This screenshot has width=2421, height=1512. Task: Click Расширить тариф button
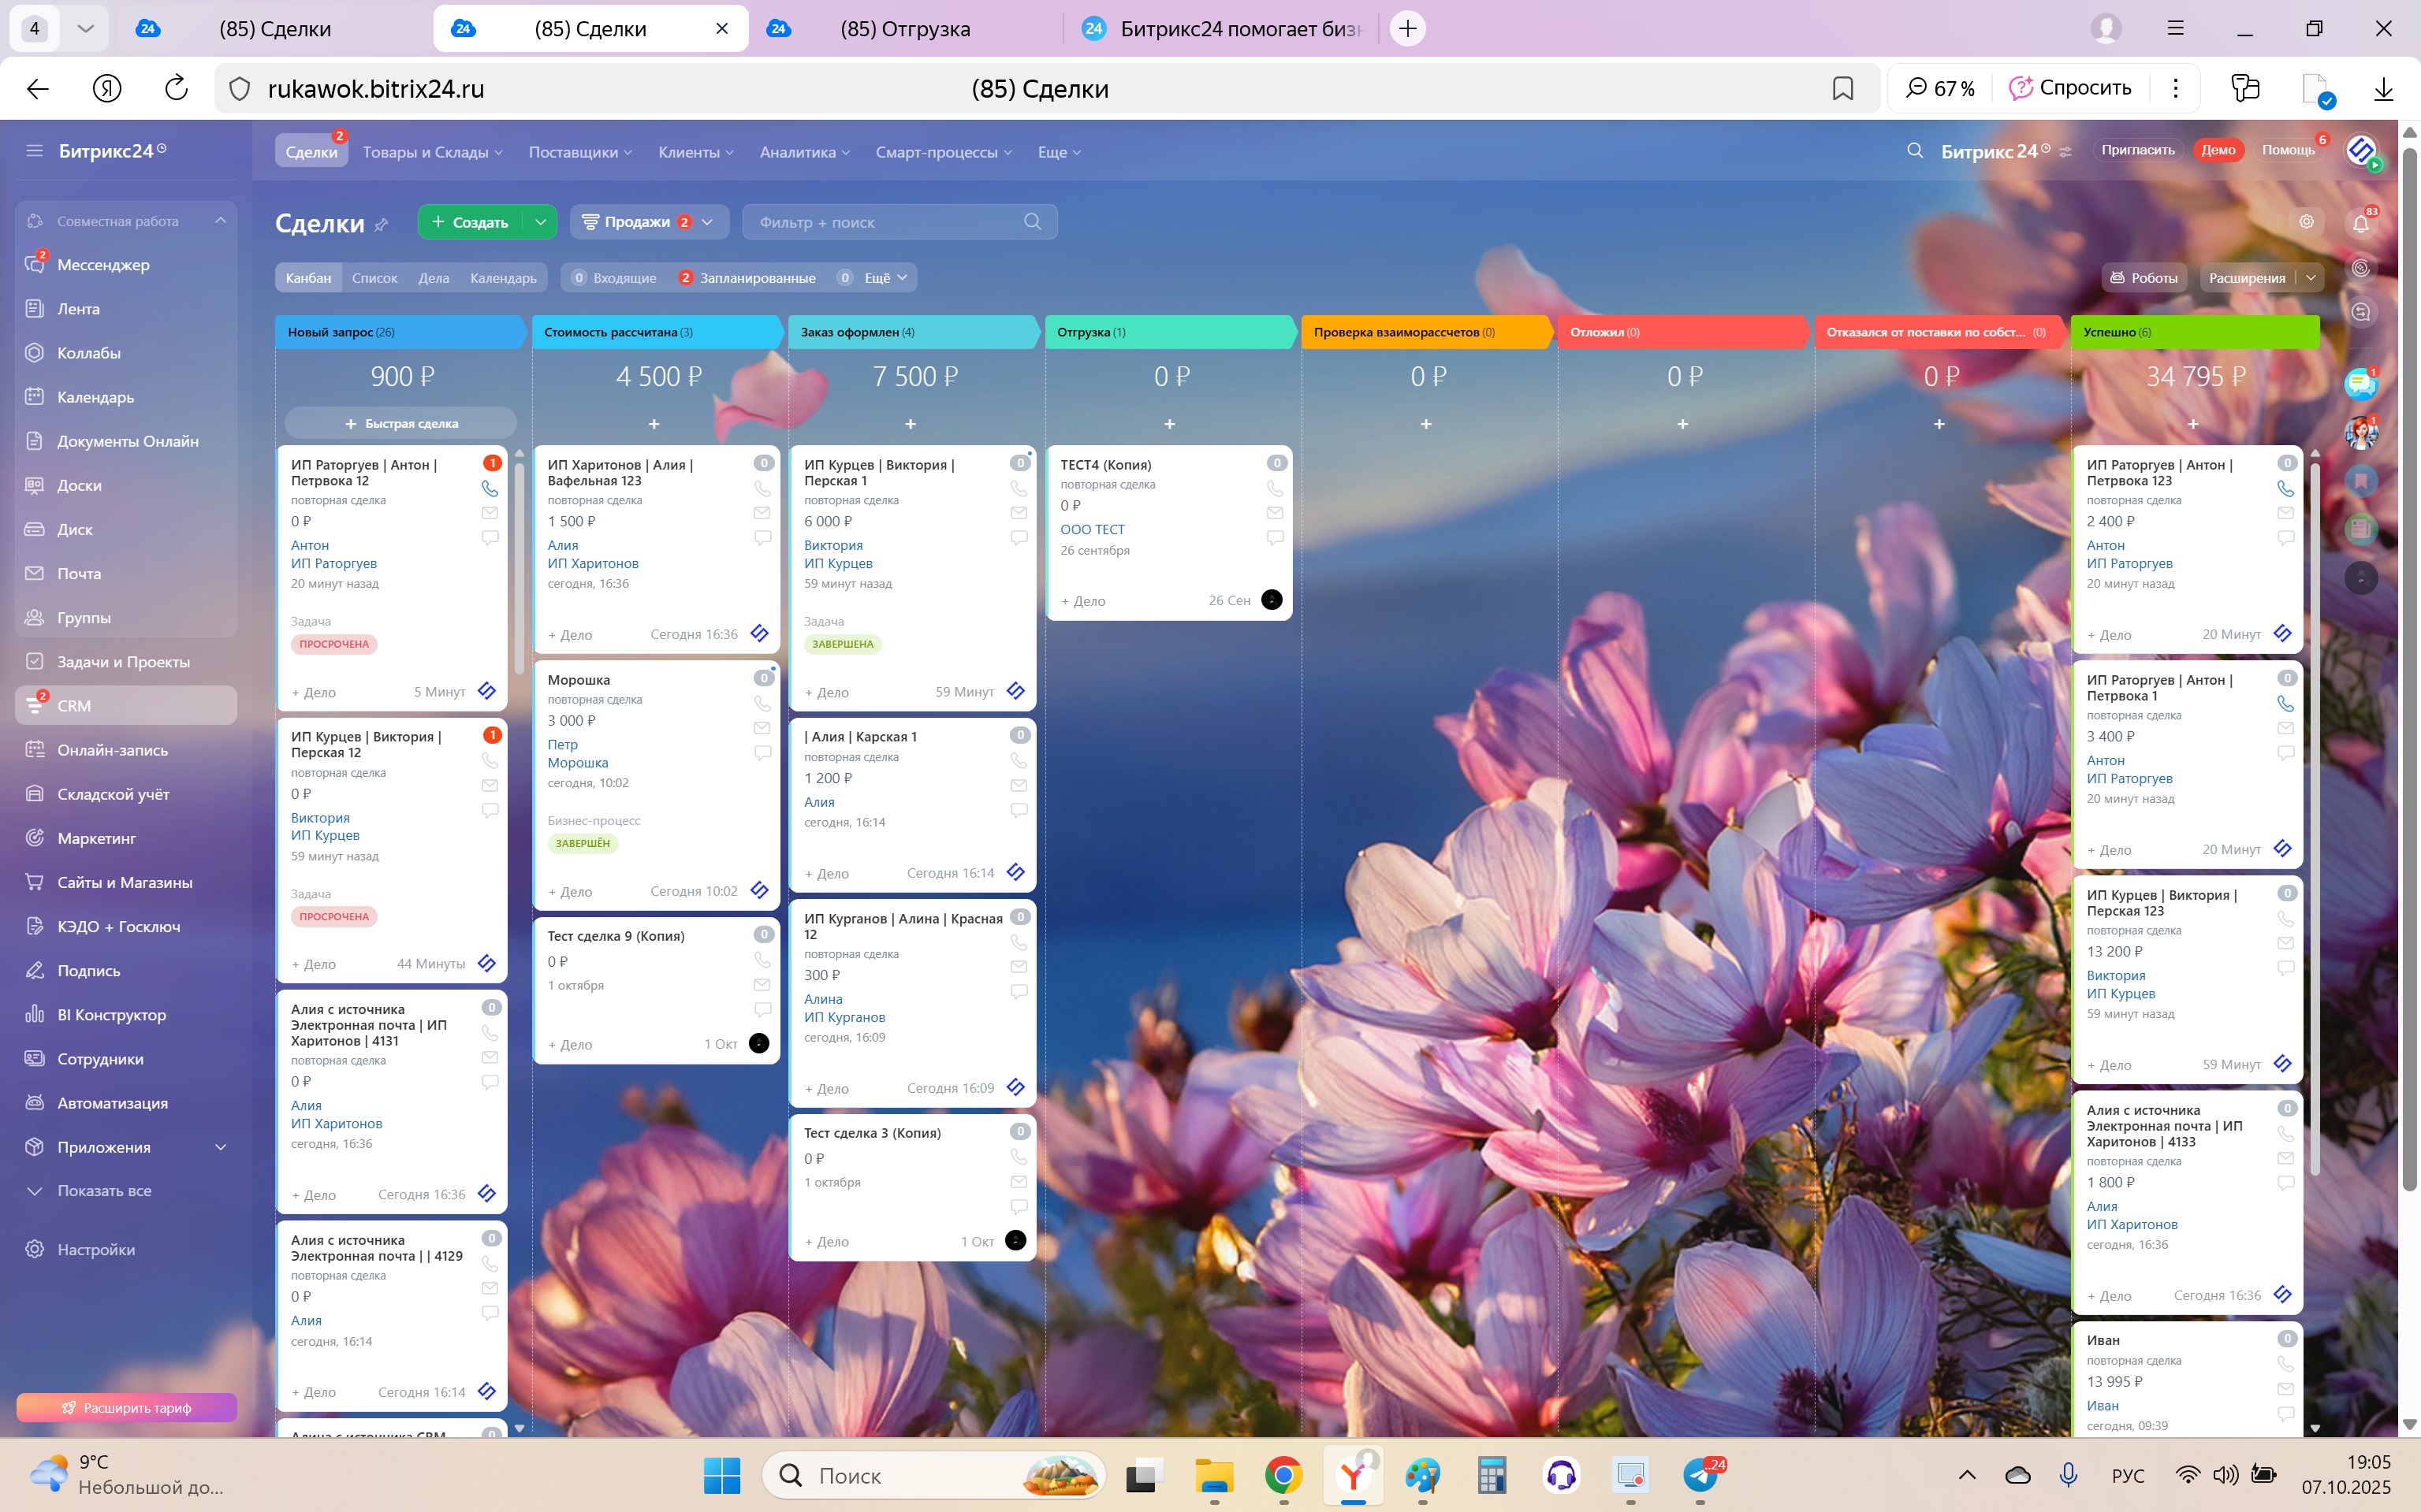point(127,1407)
